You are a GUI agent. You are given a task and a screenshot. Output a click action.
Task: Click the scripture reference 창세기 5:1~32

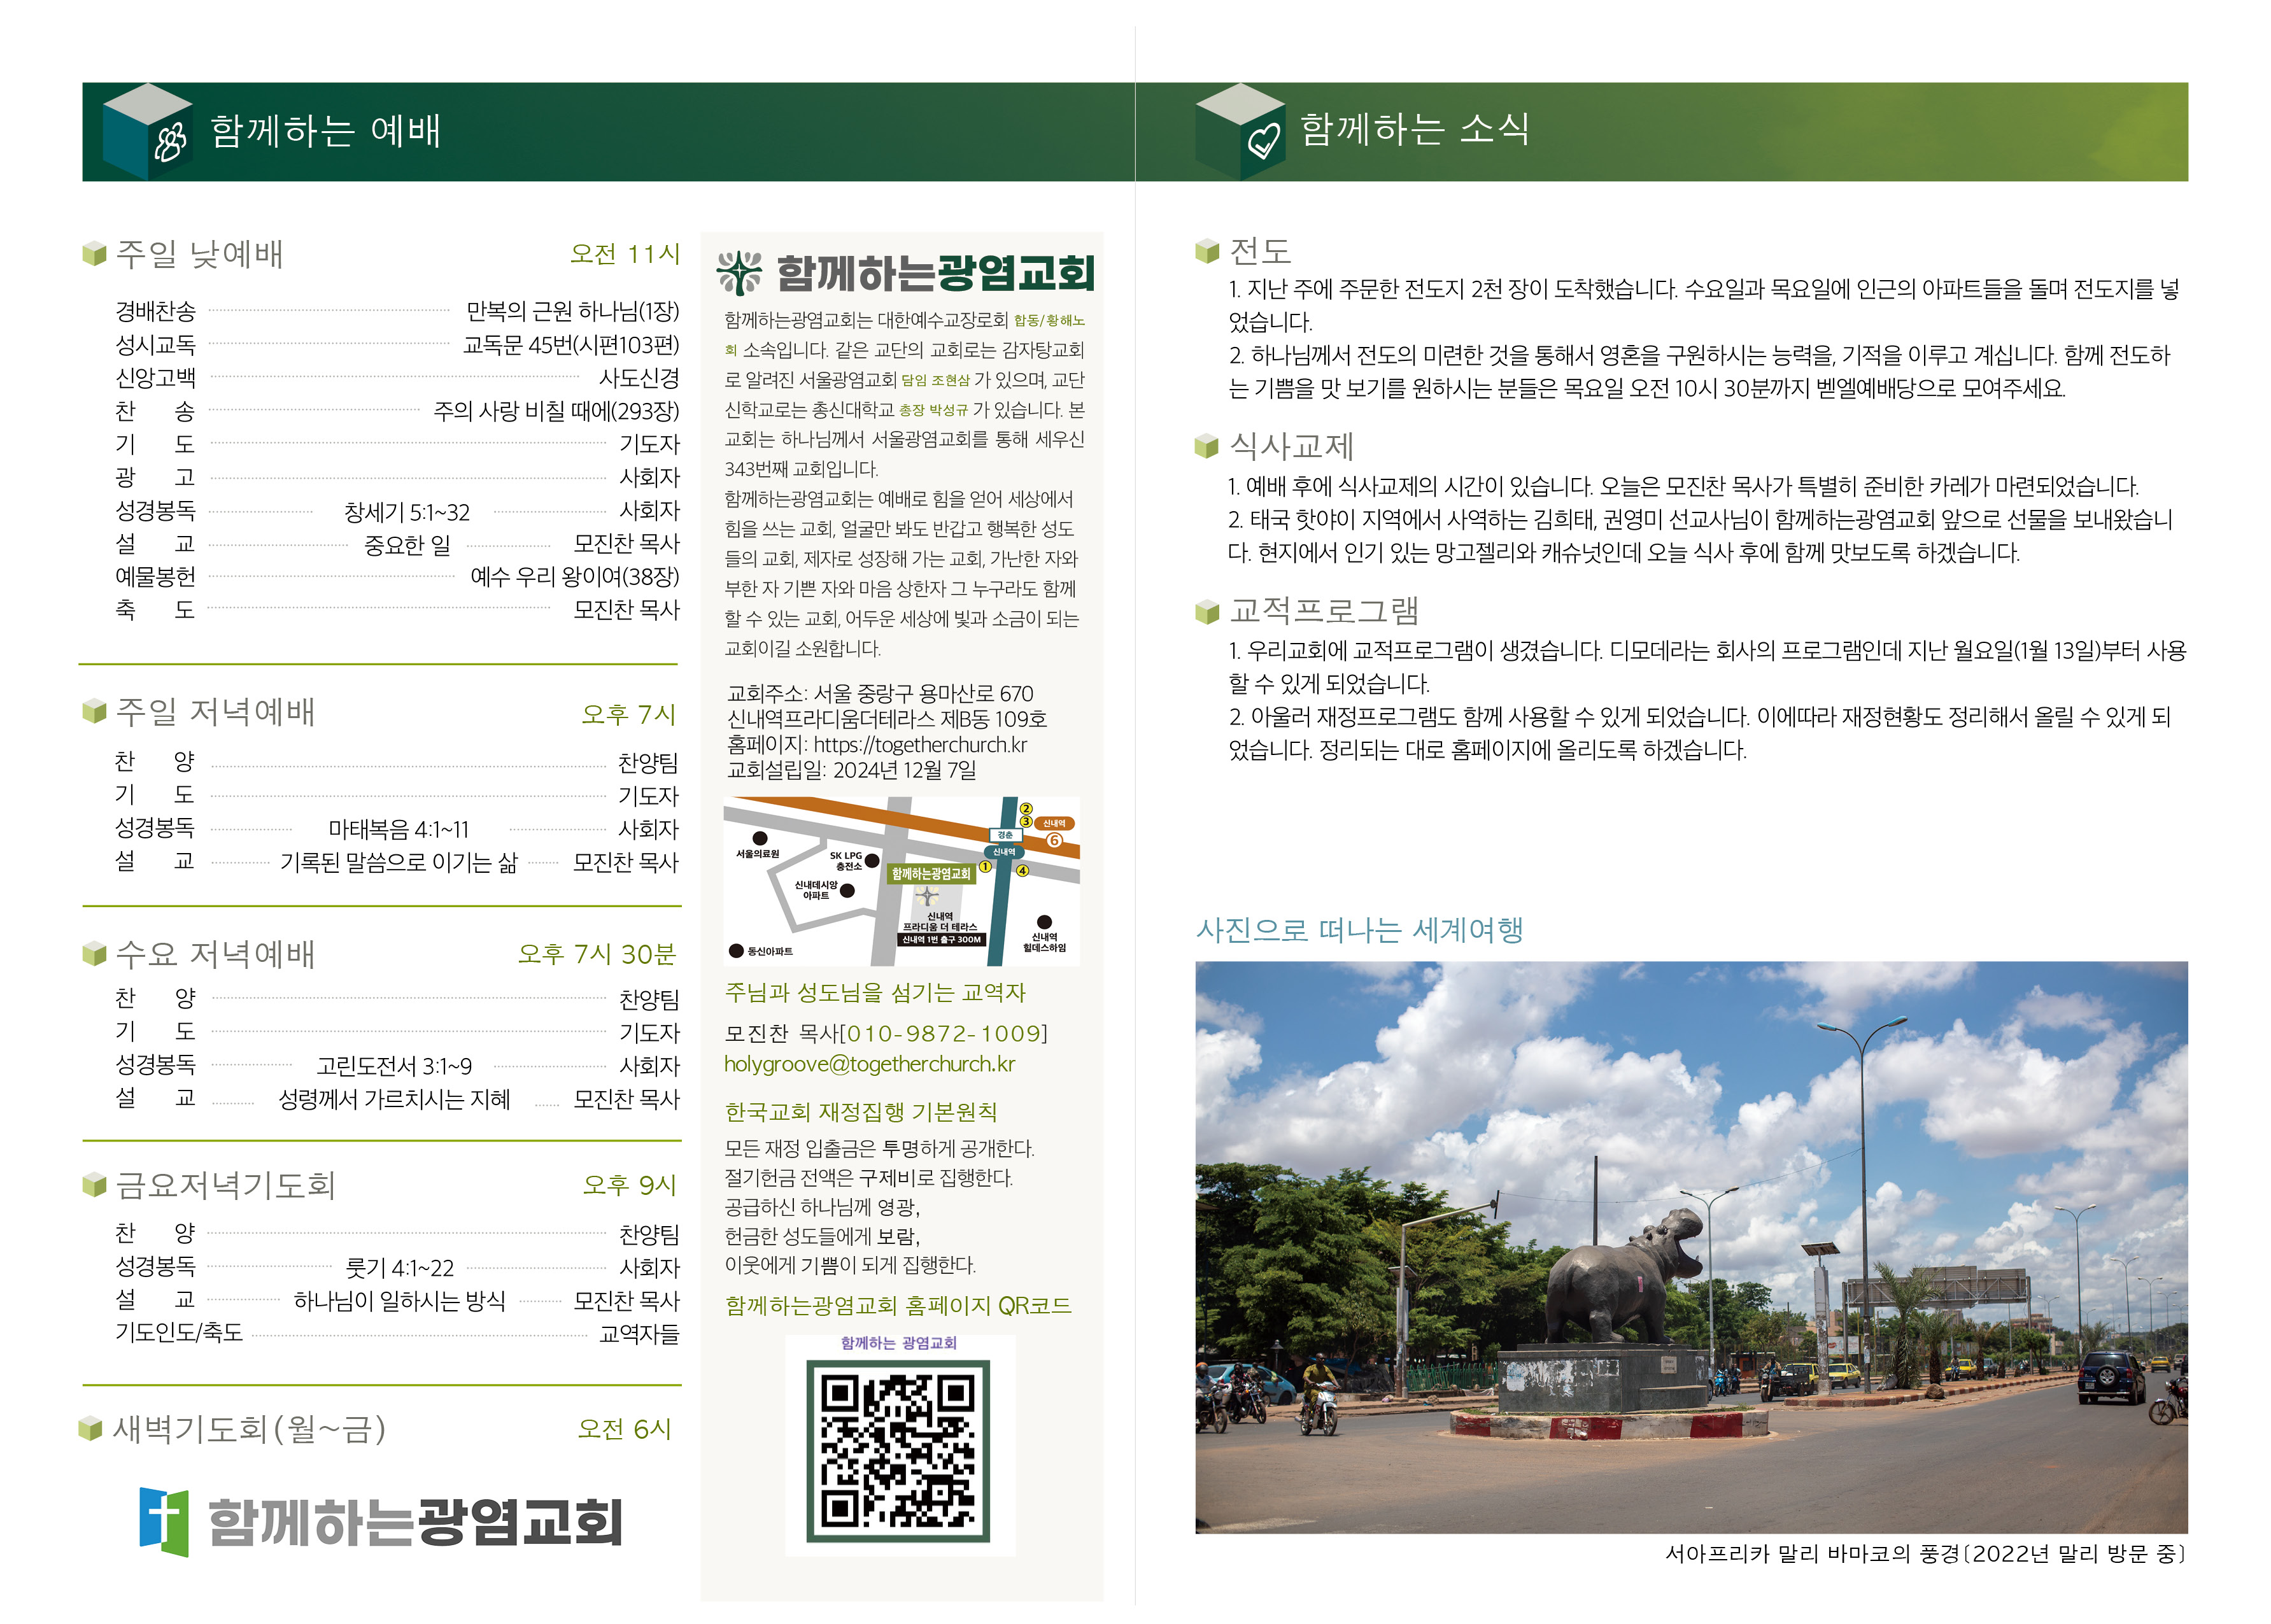coord(406,512)
